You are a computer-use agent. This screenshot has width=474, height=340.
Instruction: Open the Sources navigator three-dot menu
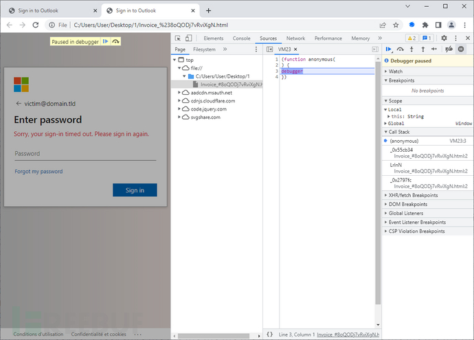coord(256,49)
